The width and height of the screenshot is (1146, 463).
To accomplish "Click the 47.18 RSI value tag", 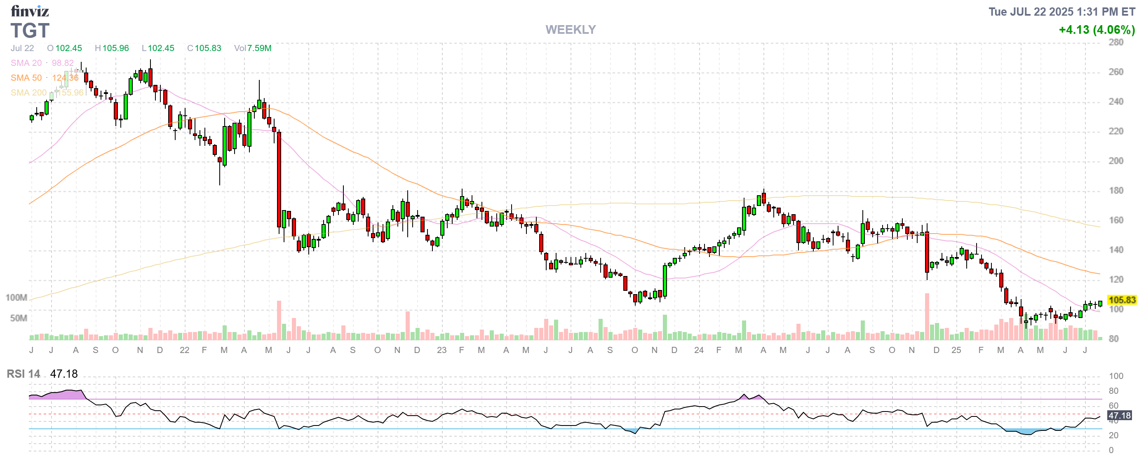I will point(1119,416).
